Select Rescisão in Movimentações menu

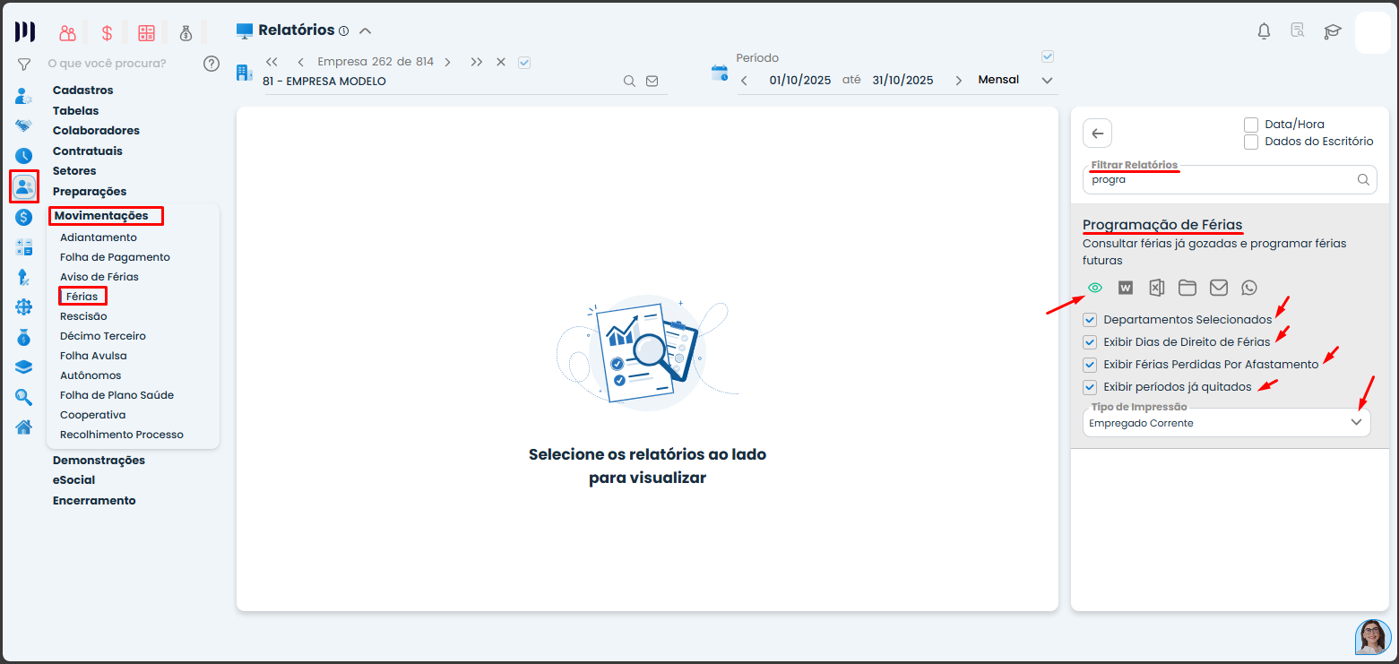point(83,316)
